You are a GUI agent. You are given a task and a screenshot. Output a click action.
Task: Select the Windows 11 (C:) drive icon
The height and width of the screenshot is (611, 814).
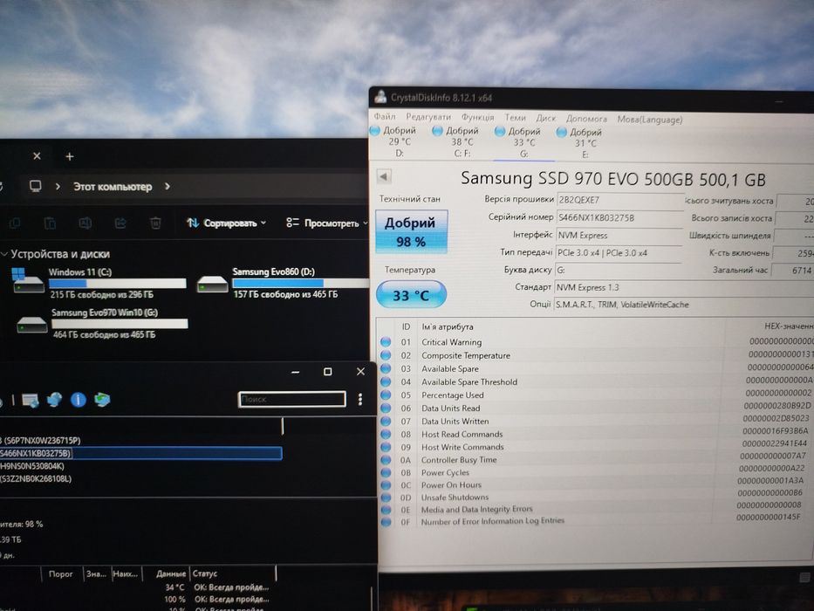pos(28,281)
